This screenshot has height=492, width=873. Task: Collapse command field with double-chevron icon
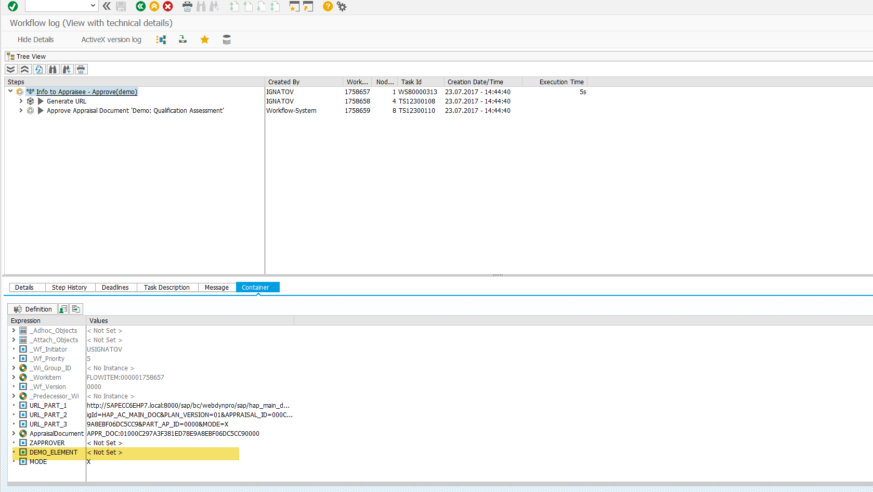[107, 6]
